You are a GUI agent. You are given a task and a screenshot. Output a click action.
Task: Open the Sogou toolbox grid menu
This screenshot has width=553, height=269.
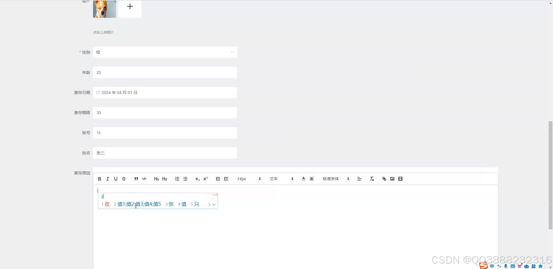click(x=534, y=266)
